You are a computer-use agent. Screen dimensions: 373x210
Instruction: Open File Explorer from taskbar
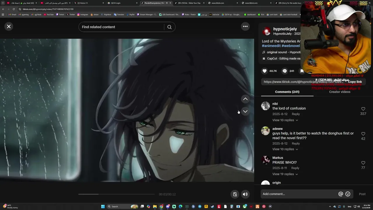(x=155, y=206)
